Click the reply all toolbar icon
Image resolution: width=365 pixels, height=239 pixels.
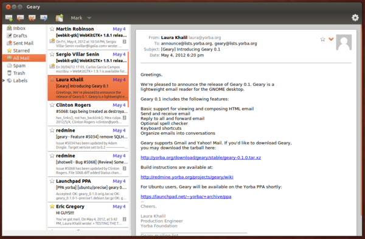click(32, 18)
